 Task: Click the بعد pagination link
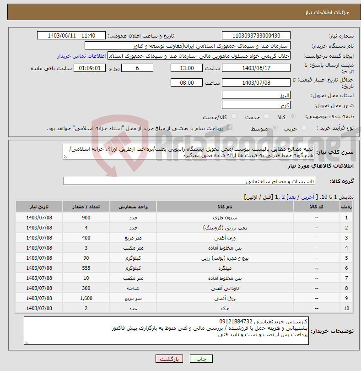click(292, 197)
